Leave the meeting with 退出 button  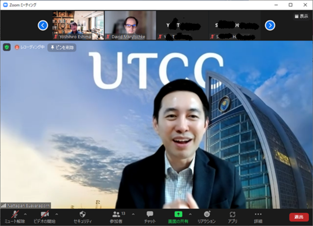pyautogui.click(x=299, y=217)
